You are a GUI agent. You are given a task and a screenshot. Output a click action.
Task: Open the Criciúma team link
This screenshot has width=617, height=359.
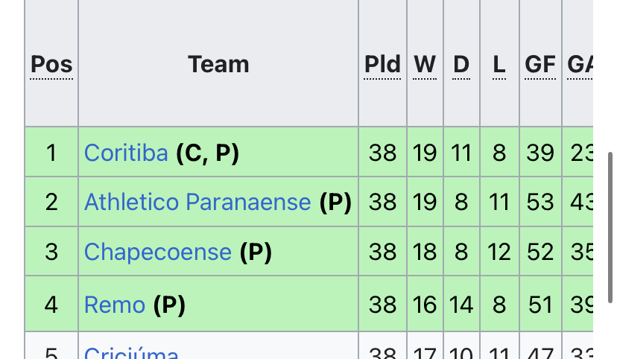click(x=131, y=353)
